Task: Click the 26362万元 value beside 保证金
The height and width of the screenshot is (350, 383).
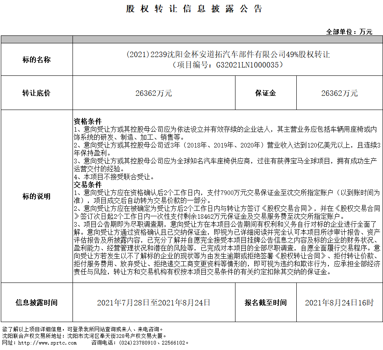Action: (x=339, y=93)
